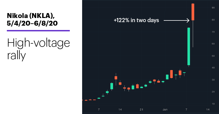Image resolution: width=219 pixels, height=114 pixels.
Task: Click the large green candle before the May 12 peak
Action: pyautogui.click(x=112, y=86)
